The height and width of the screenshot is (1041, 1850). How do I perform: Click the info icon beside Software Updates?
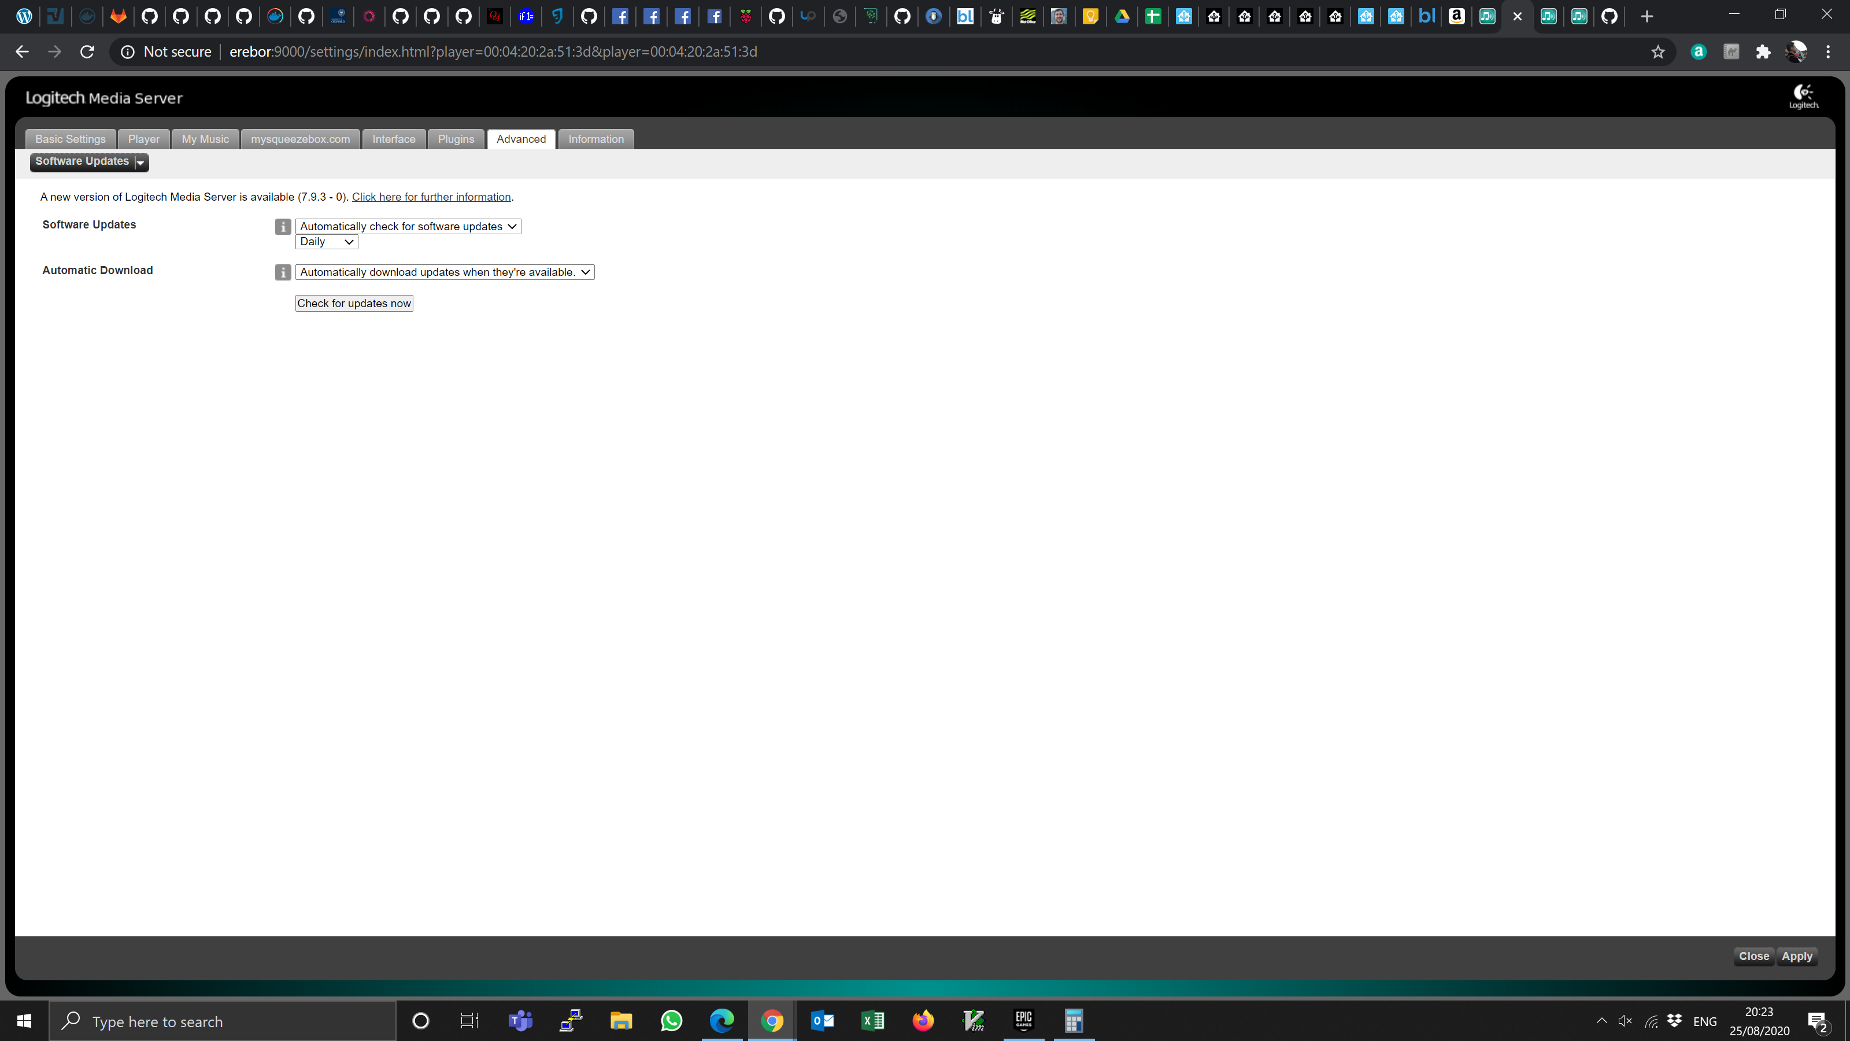pyautogui.click(x=282, y=226)
